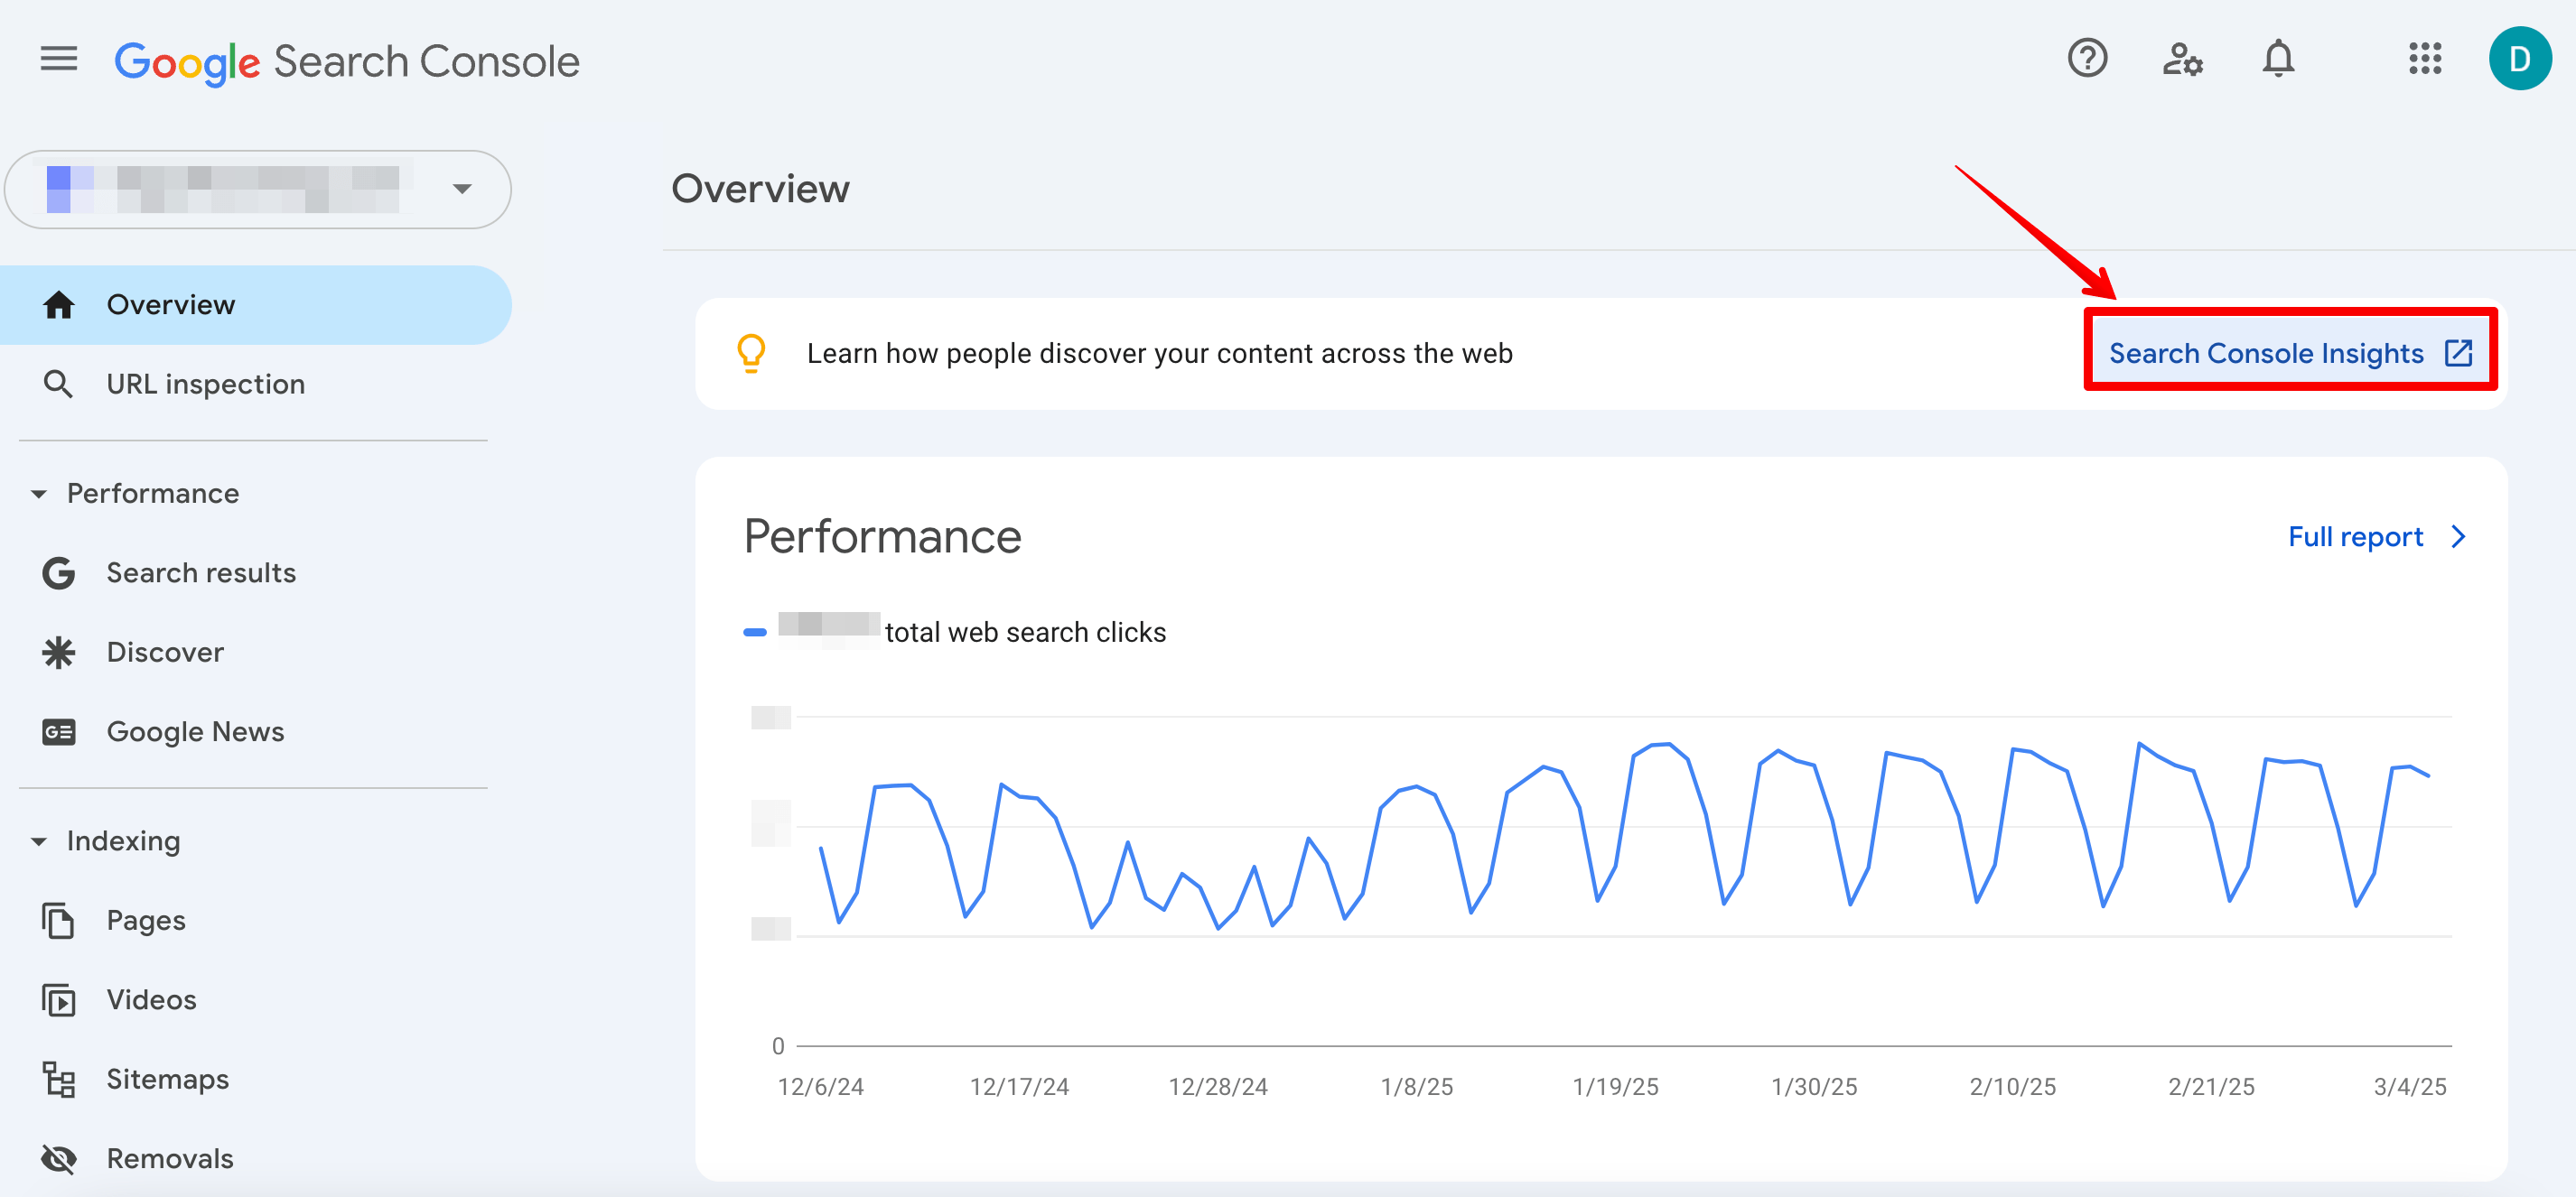Open Search results via the G icon
This screenshot has height=1197, width=2576.
pyautogui.click(x=59, y=572)
